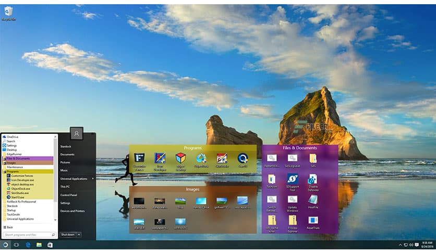Open HostFile notepad icon
This screenshot has height=252, width=436.
click(x=313, y=200)
